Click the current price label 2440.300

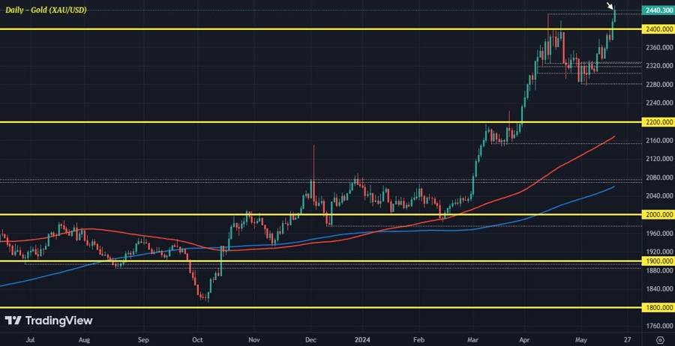pos(658,10)
